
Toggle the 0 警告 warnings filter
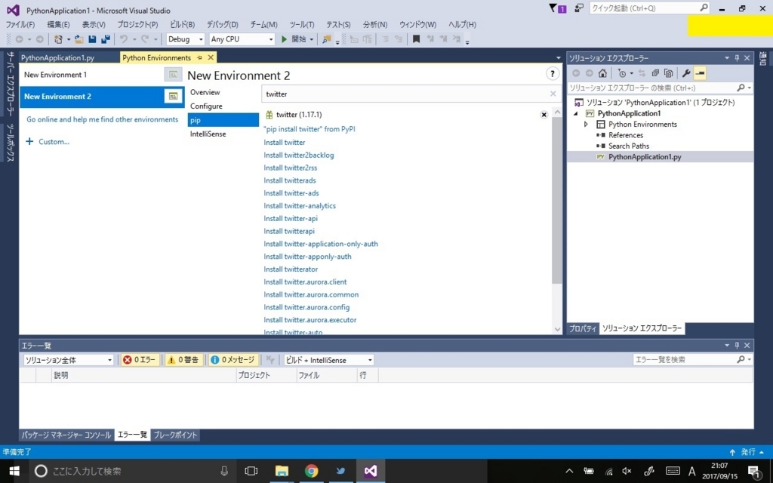(183, 360)
